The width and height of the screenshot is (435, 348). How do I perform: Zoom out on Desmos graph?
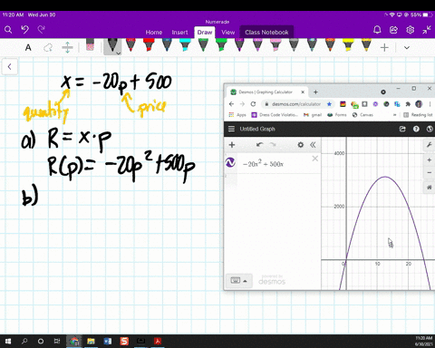(x=429, y=173)
